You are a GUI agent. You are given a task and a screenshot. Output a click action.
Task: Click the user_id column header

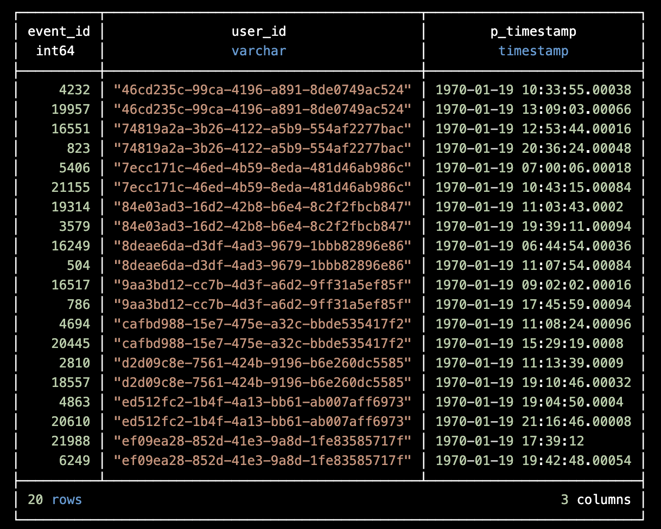259,31
